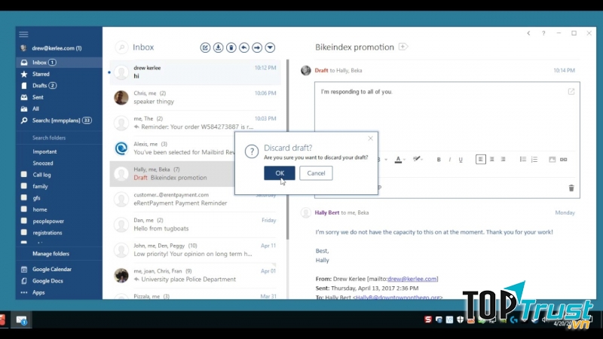Open the hamburger menu in sidebar
The height and width of the screenshot is (339, 603).
[23, 34]
